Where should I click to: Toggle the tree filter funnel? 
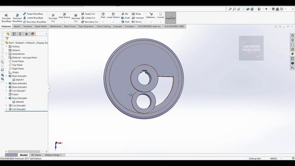(x=7, y=39)
